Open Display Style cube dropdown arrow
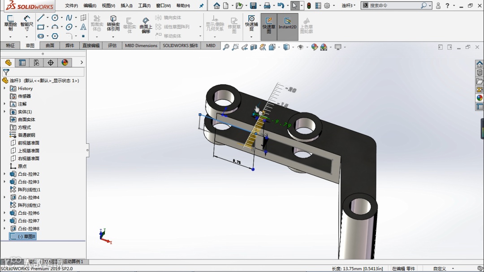This screenshot has height=272, width=484. point(293,47)
